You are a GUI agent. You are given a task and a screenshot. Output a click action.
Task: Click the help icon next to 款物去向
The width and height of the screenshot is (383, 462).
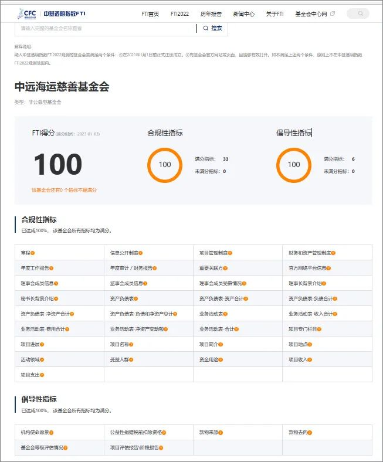coord(310,433)
